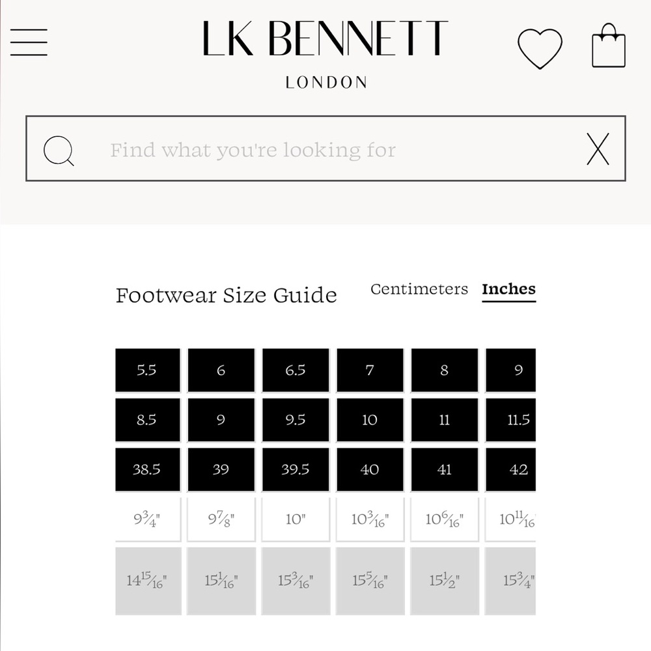The image size is (651, 651).
Task: Click the 9.5 size cell
Action: [x=296, y=420]
